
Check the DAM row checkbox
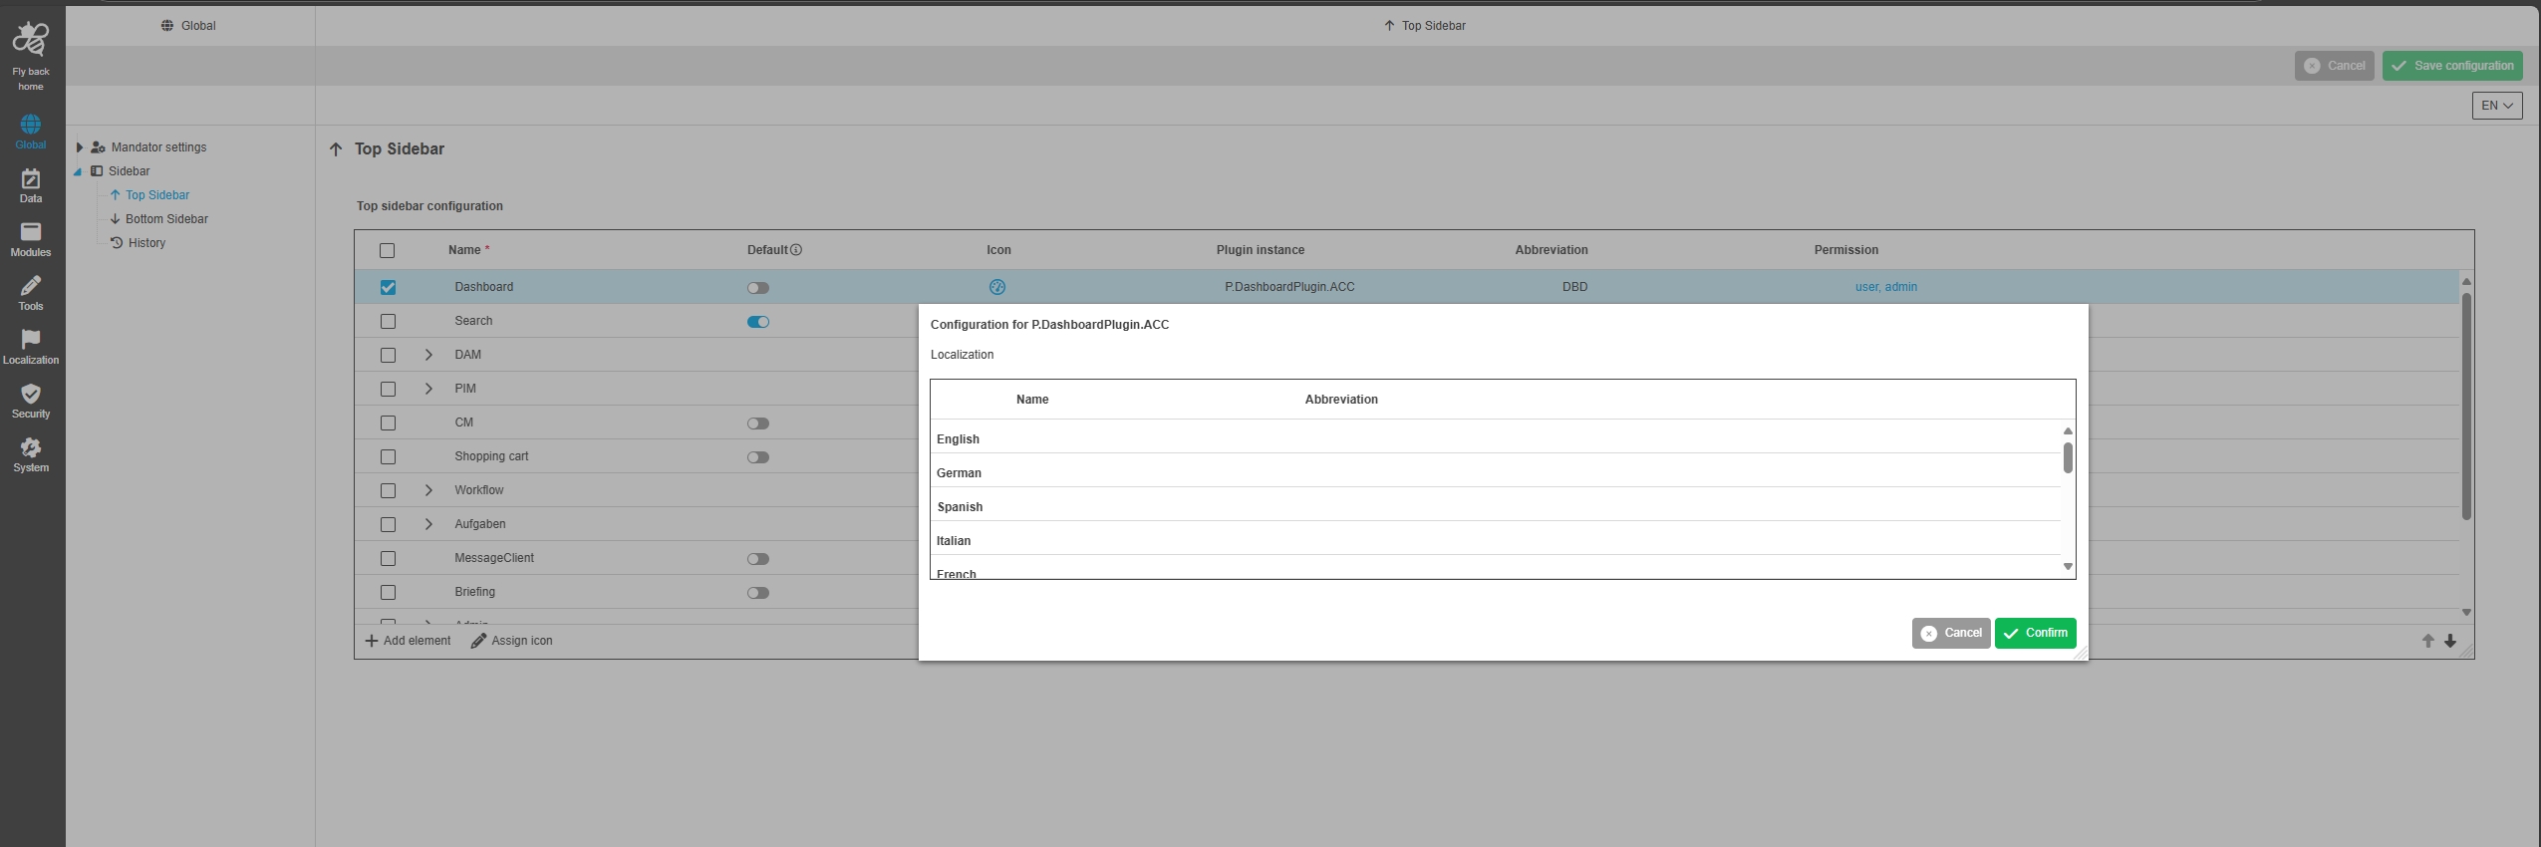click(x=388, y=356)
